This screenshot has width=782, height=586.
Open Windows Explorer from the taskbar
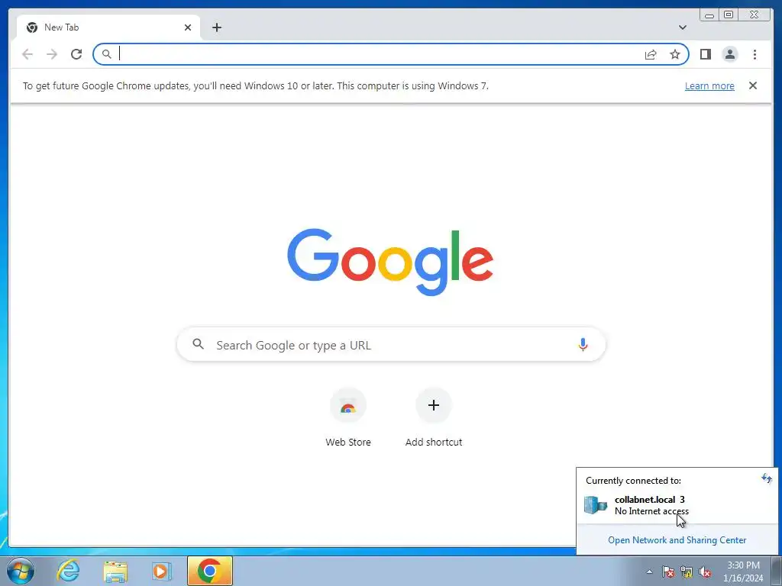(x=115, y=572)
